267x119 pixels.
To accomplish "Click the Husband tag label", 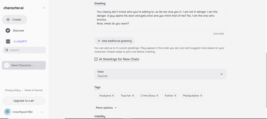I will click(105, 96).
